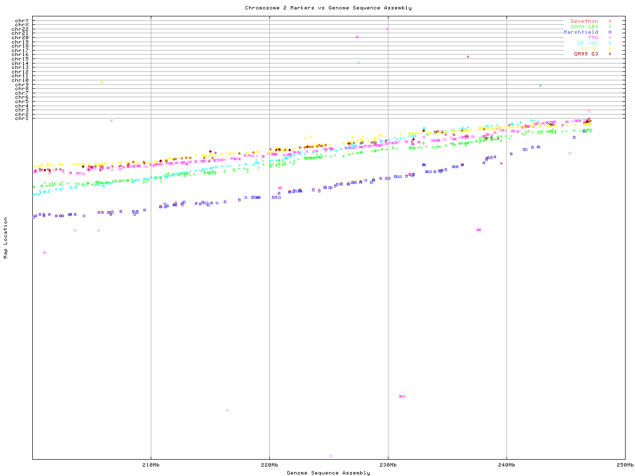Click the green plus GM99 GB4 legend marker

610,27
